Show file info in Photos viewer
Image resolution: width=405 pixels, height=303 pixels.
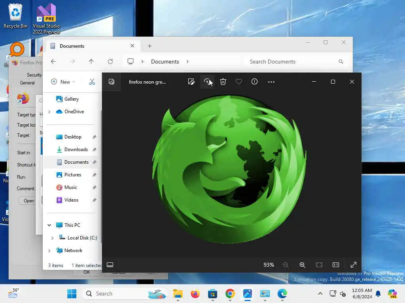pos(254,82)
